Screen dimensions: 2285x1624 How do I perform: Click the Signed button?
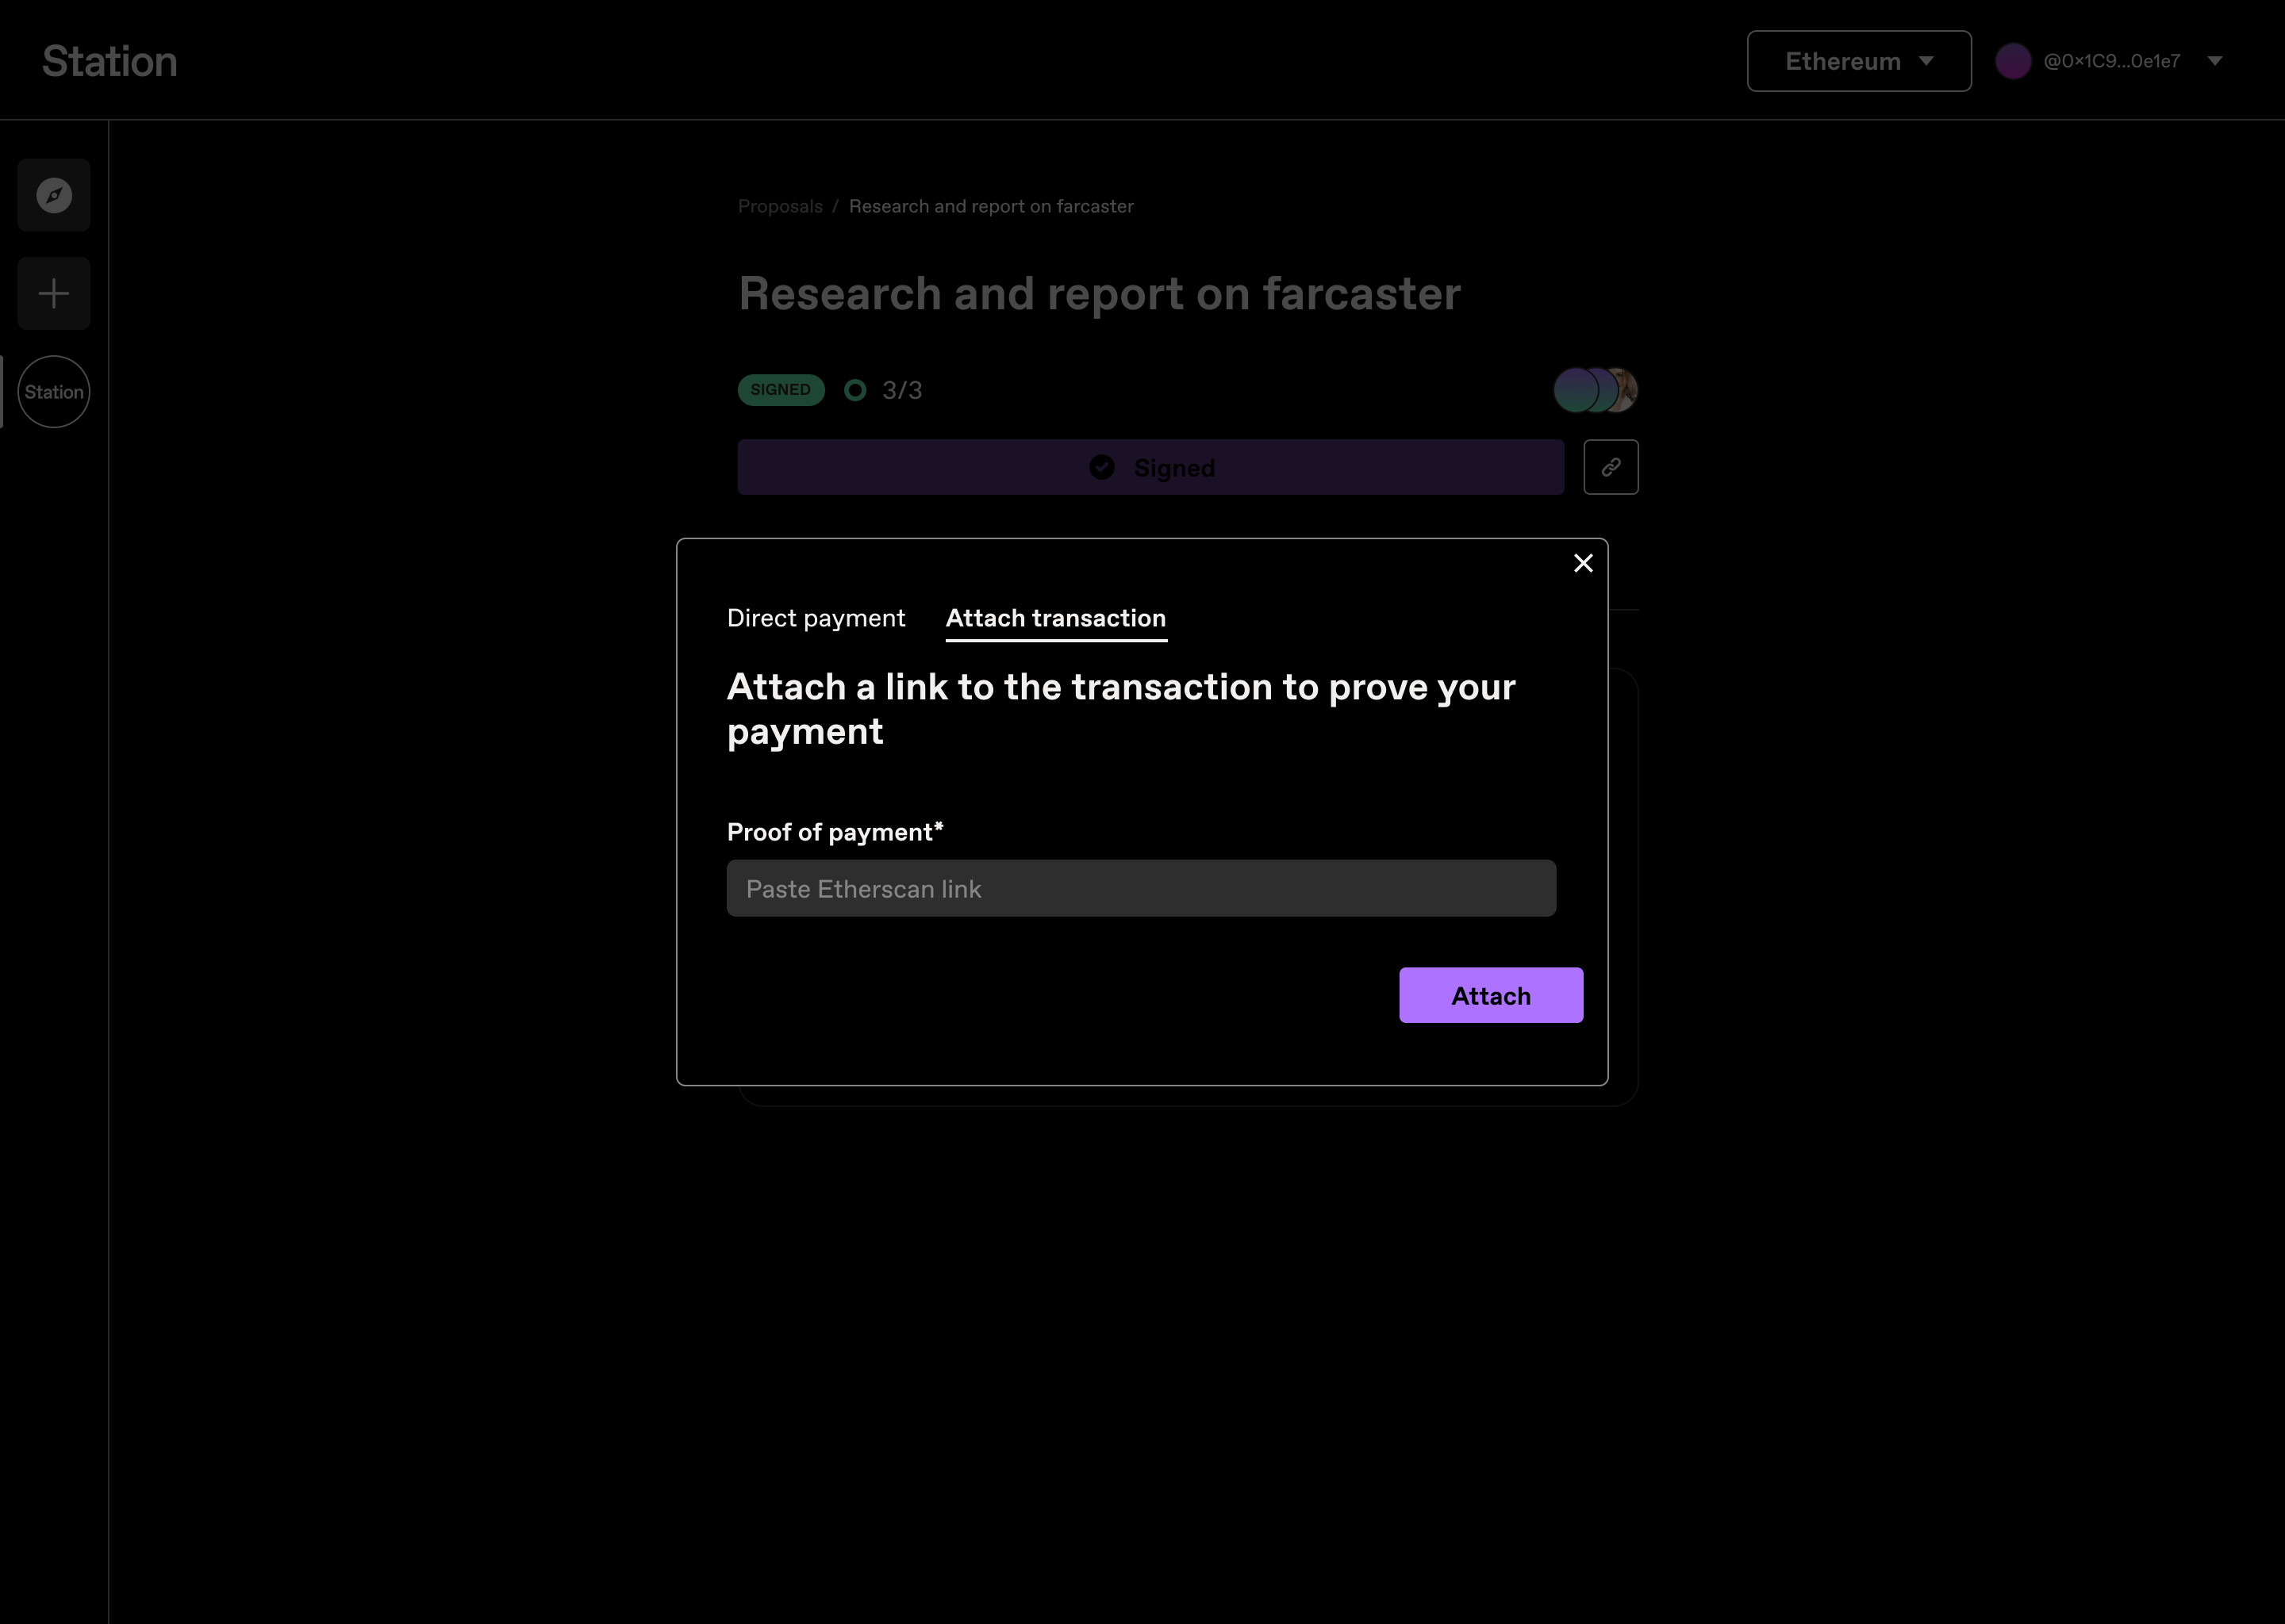[x=1150, y=467]
